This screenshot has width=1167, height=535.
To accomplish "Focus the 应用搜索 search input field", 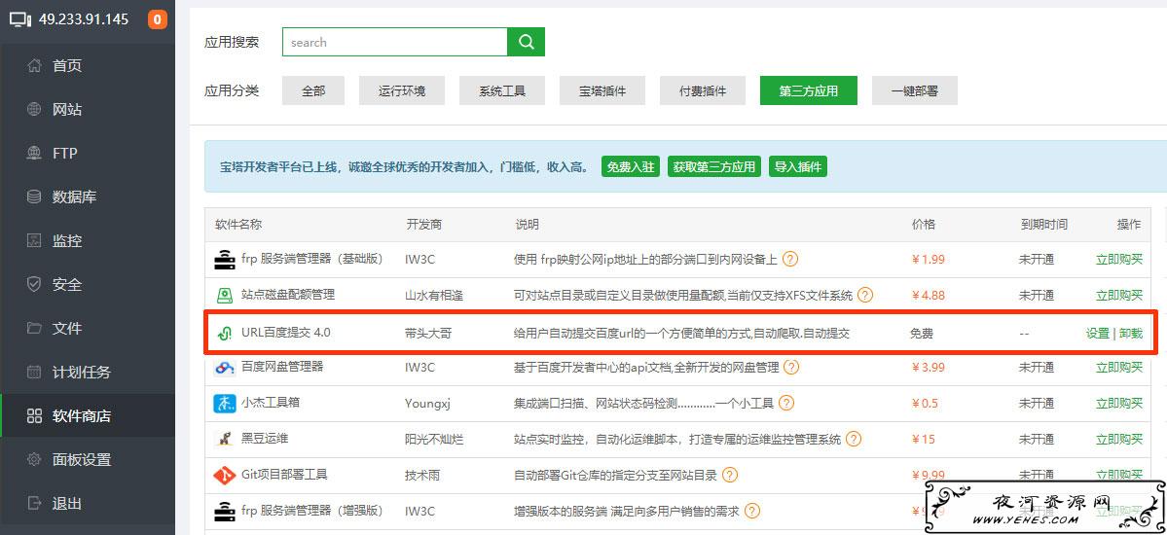I will (x=394, y=43).
